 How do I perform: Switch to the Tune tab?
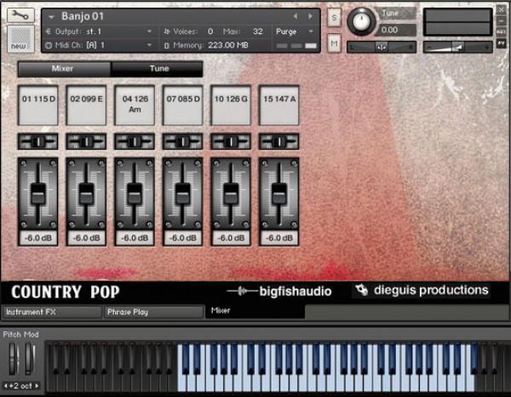tap(158, 68)
